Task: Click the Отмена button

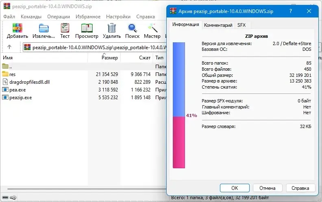Action: tap(268, 188)
